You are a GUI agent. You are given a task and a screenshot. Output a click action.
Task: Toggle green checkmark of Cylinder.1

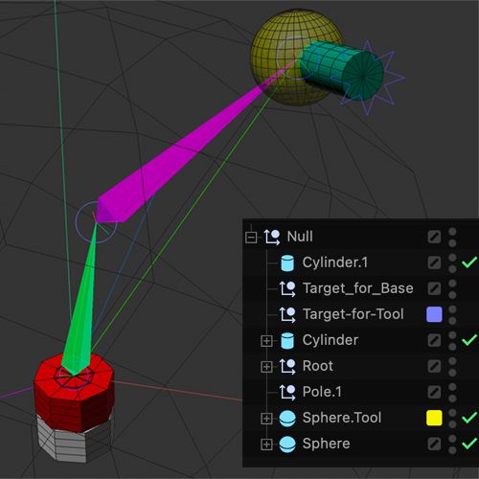coord(469,262)
